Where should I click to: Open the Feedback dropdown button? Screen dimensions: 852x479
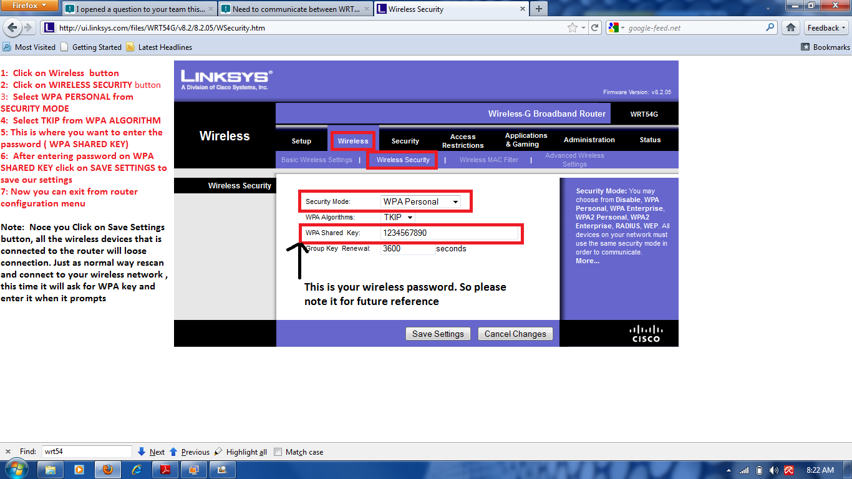point(826,27)
